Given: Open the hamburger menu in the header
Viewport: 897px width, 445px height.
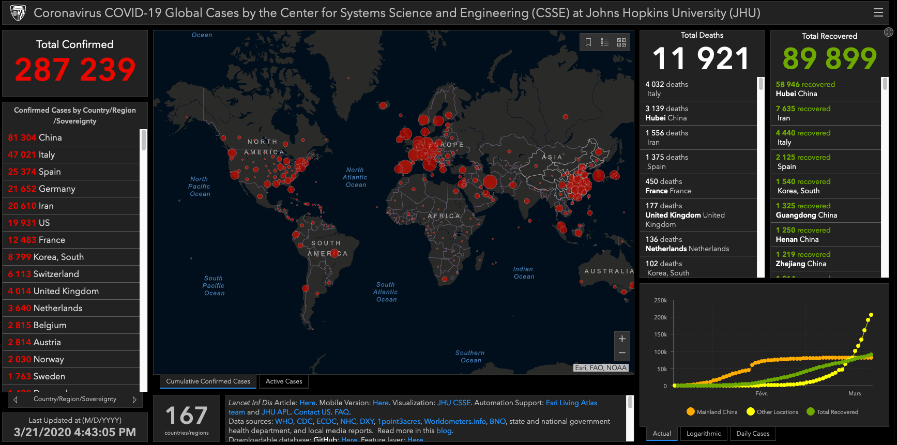Looking at the screenshot, I should point(878,13).
